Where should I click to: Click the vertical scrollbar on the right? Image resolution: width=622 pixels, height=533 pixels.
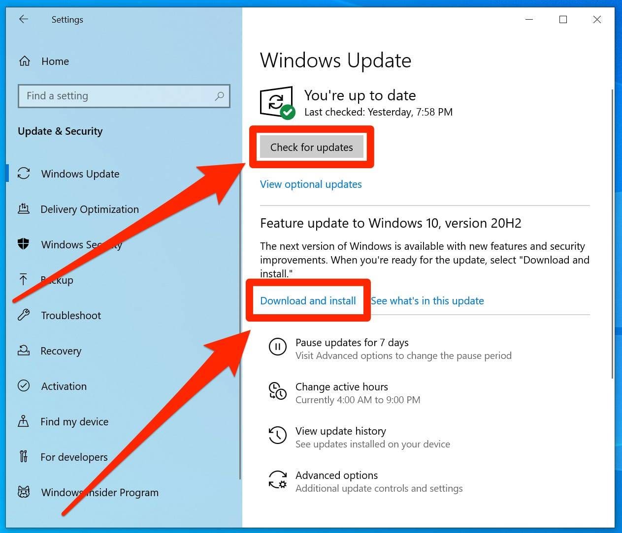pyautogui.click(x=612, y=234)
